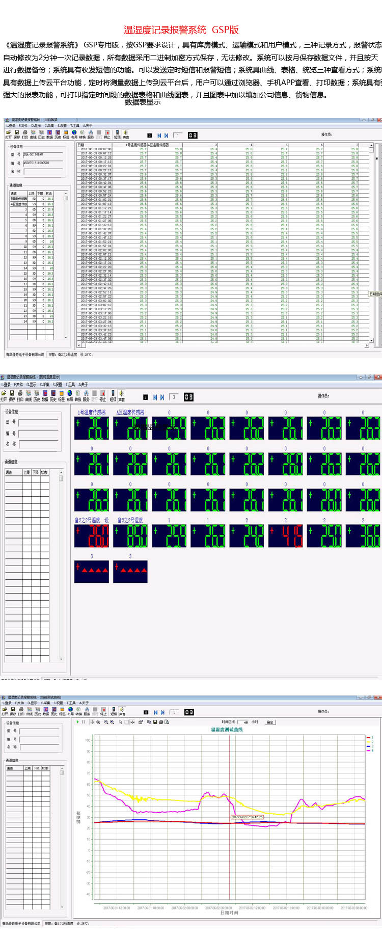The width and height of the screenshot is (382, 939).
Task: Toggle the 声音 (Sound) icon in the curve window
Action: [122, 710]
